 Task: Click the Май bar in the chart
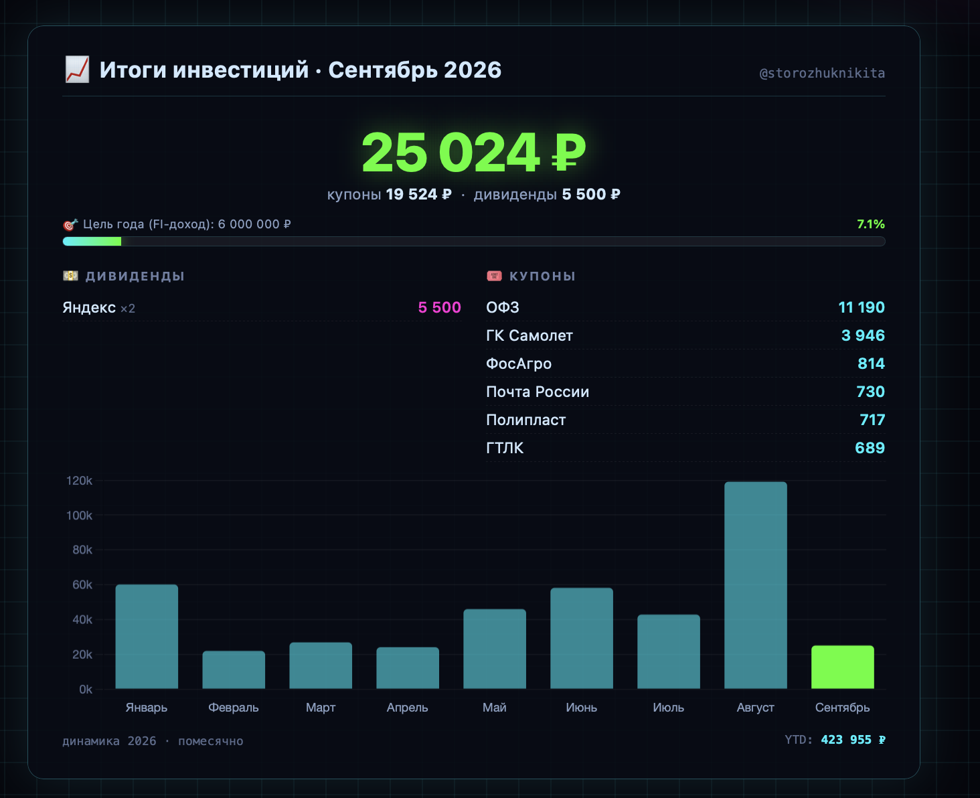(x=495, y=649)
